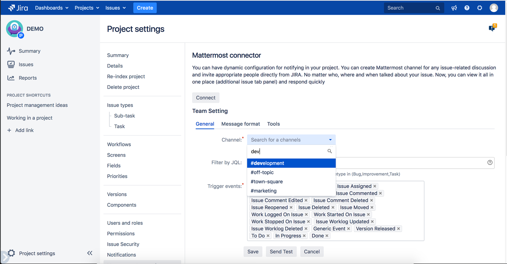
Task: Click the Cancel button
Action: (x=312, y=252)
